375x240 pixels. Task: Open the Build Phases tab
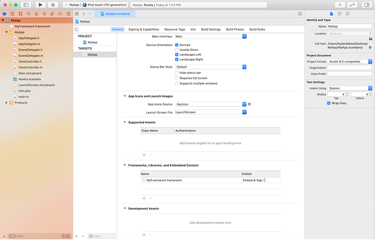[x=235, y=29]
